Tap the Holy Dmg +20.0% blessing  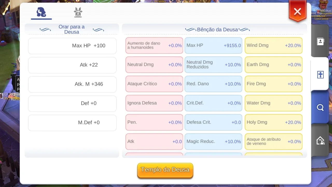(274, 122)
